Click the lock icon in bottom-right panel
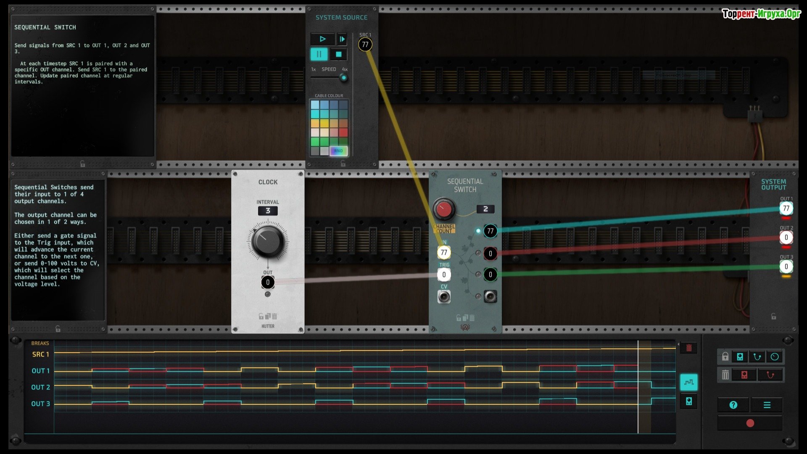This screenshot has width=807, height=454. (x=725, y=357)
